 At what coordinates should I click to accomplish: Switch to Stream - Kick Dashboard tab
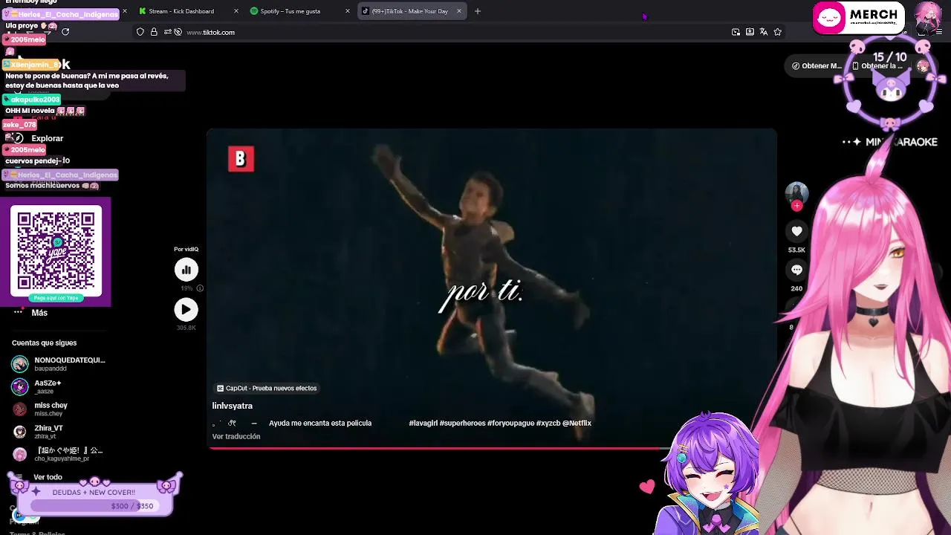[181, 11]
